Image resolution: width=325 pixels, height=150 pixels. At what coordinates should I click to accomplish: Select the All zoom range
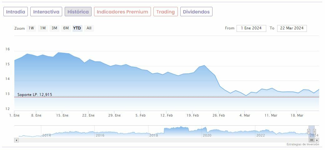tap(89, 28)
